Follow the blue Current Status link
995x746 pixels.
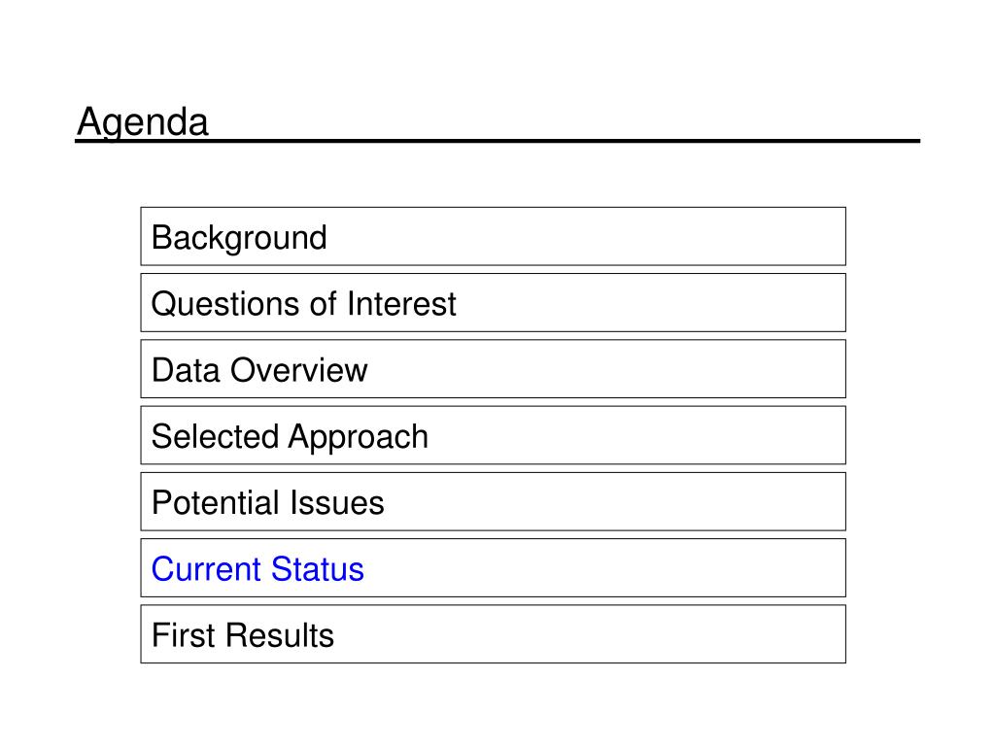(257, 568)
